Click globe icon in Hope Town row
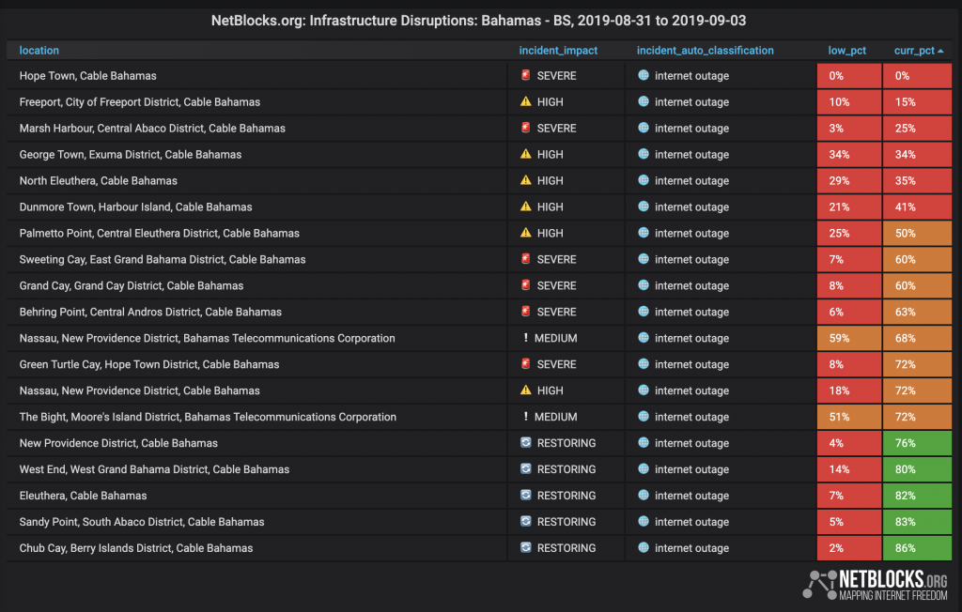The width and height of the screenshot is (962, 612). (x=643, y=75)
